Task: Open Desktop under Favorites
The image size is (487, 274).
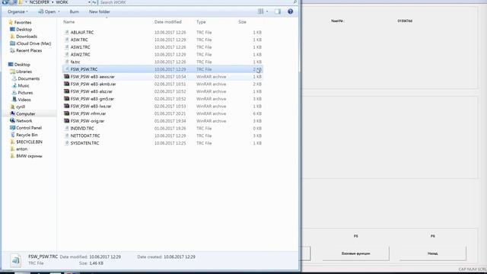Action: click(x=24, y=30)
